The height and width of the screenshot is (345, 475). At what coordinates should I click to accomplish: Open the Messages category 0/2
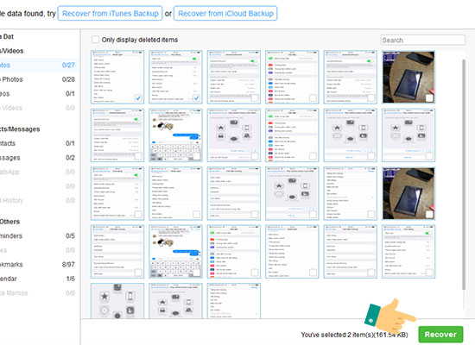click(37, 158)
